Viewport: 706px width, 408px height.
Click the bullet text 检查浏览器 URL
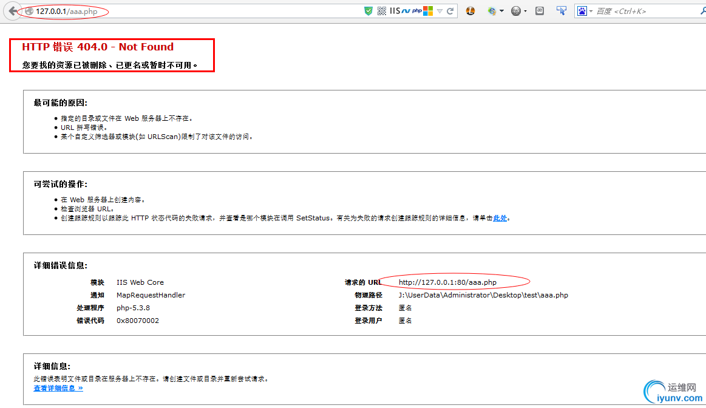[x=87, y=209]
